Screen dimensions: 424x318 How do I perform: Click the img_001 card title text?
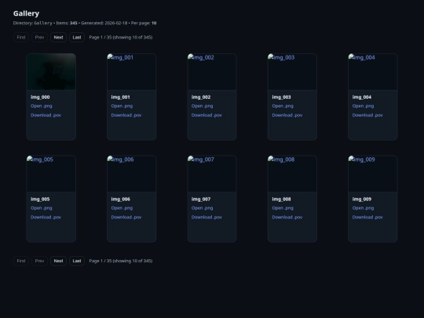coord(121,97)
